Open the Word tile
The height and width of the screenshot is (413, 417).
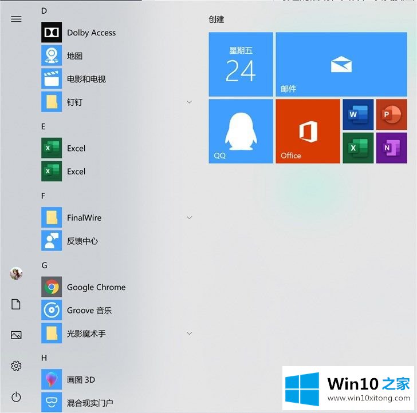click(x=358, y=114)
